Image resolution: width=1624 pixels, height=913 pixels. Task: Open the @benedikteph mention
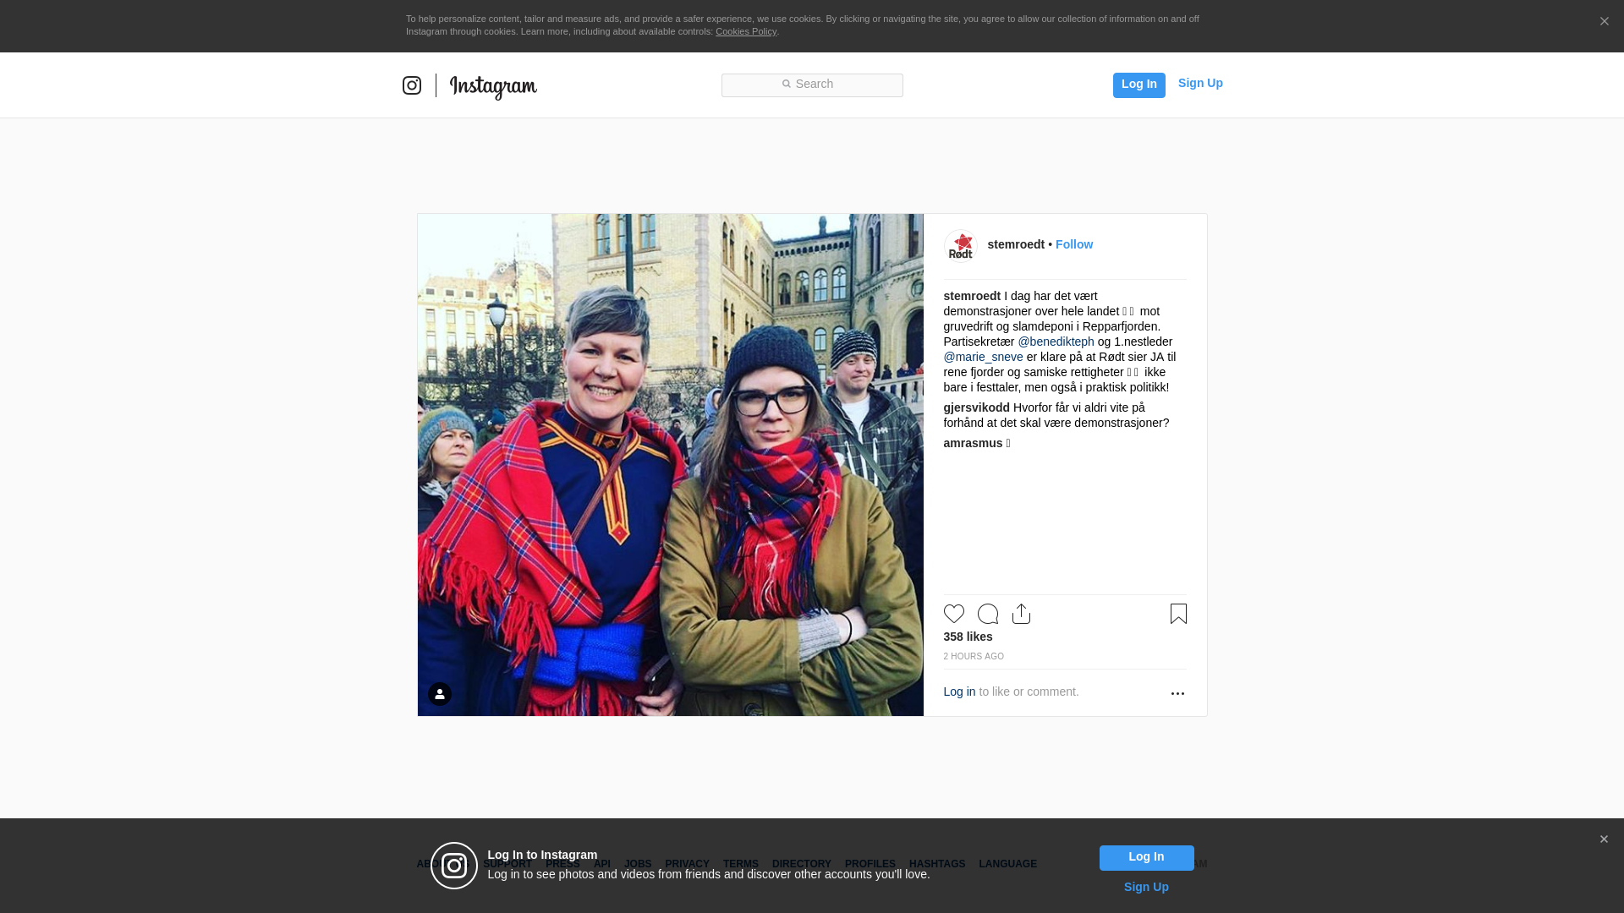(1056, 342)
